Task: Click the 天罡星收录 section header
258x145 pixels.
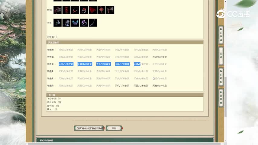Action: 125,43
